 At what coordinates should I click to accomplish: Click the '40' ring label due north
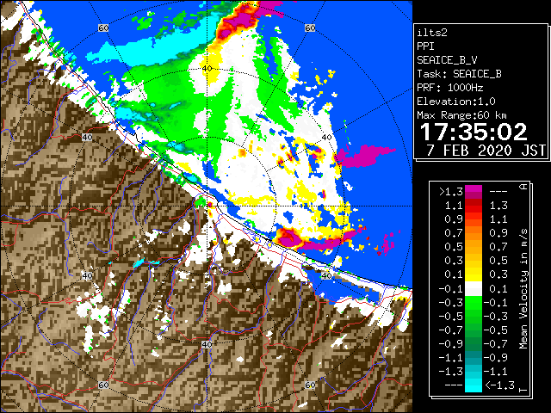point(207,69)
